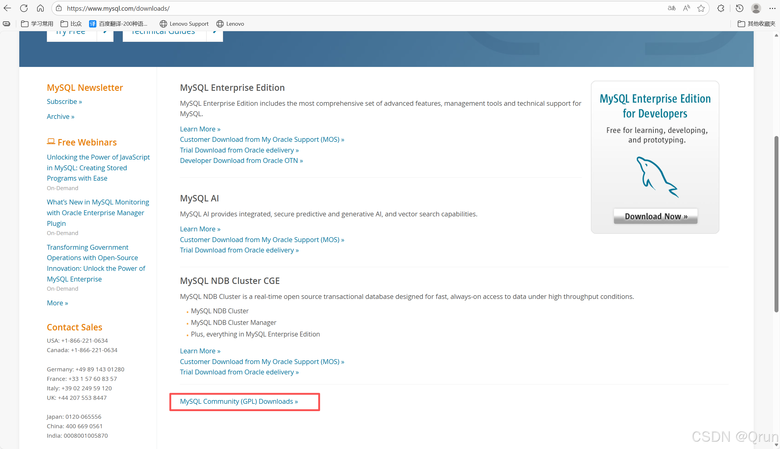Click Learn More under NDB Cluster CGE
The height and width of the screenshot is (449, 780).
pyautogui.click(x=200, y=351)
